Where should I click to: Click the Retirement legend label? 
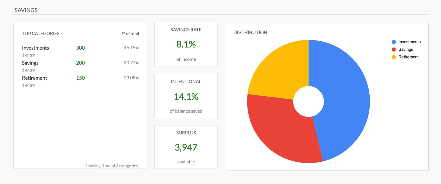(408, 57)
